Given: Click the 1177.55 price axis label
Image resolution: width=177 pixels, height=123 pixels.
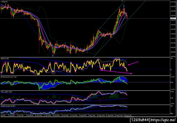Looking at the screenshot, I should (173, 2).
